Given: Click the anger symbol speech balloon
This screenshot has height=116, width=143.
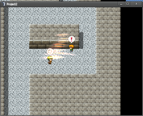Looking at the screenshot, I should point(50,51).
